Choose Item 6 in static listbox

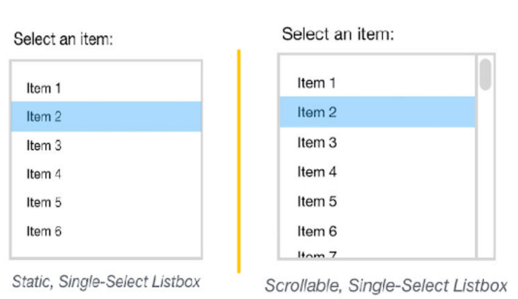(106, 231)
